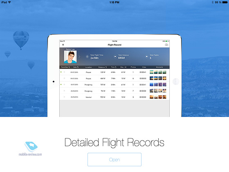229x172 pixels.
Task: Select the black page indicator dot
Action: coord(54,81)
